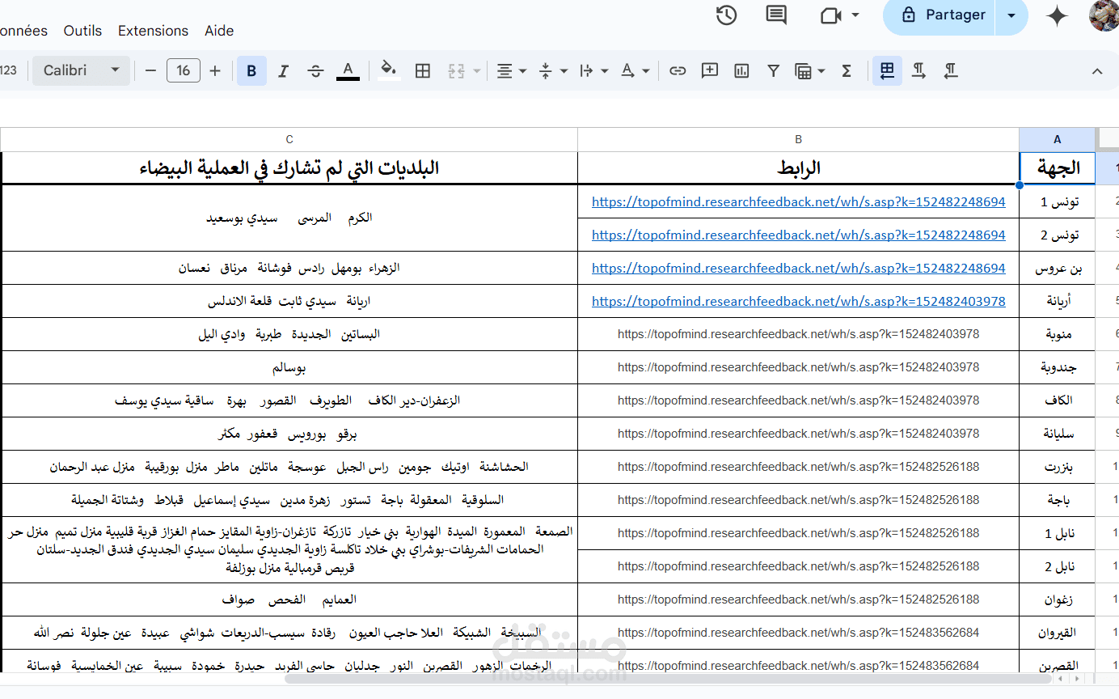Set right-to-left text direction
The image size is (1119, 699).
coord(951,71)
